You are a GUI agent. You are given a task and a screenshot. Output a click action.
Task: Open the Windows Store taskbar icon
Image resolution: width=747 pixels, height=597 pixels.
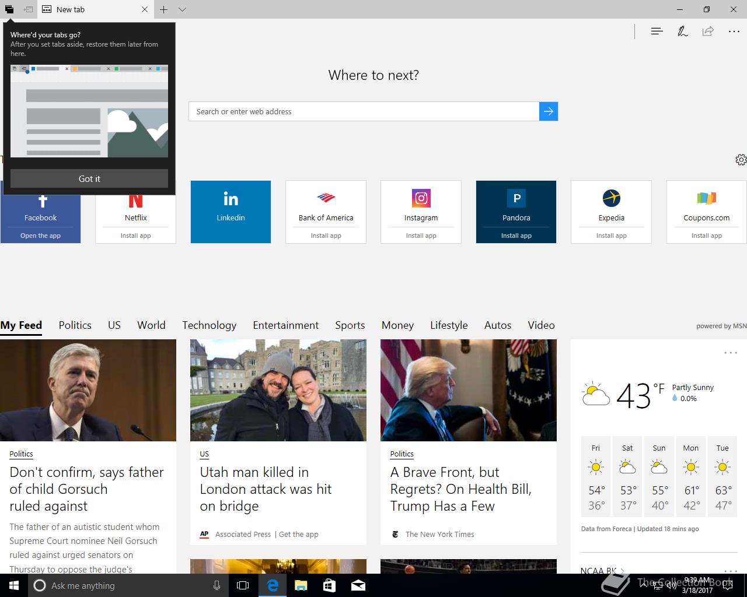click(329, 585)
